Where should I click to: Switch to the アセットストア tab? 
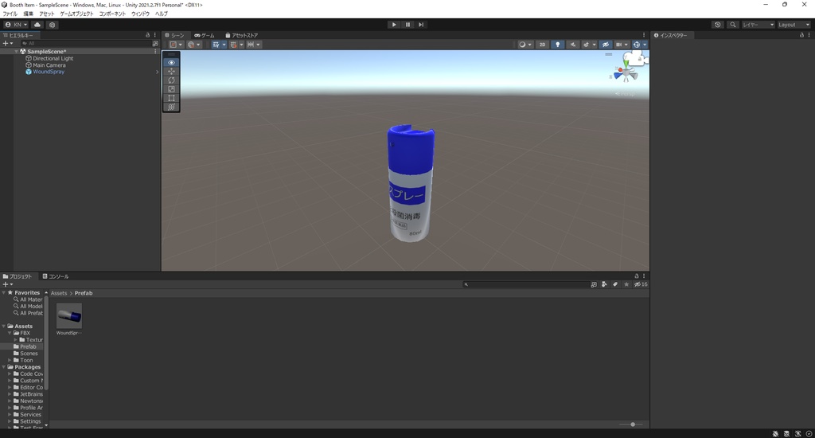(241, 35)
